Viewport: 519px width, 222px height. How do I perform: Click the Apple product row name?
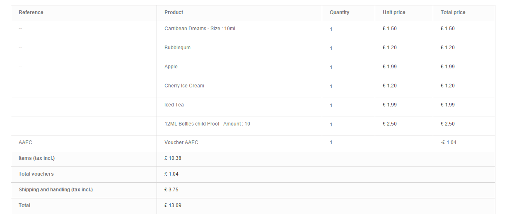tap(171, 67)
